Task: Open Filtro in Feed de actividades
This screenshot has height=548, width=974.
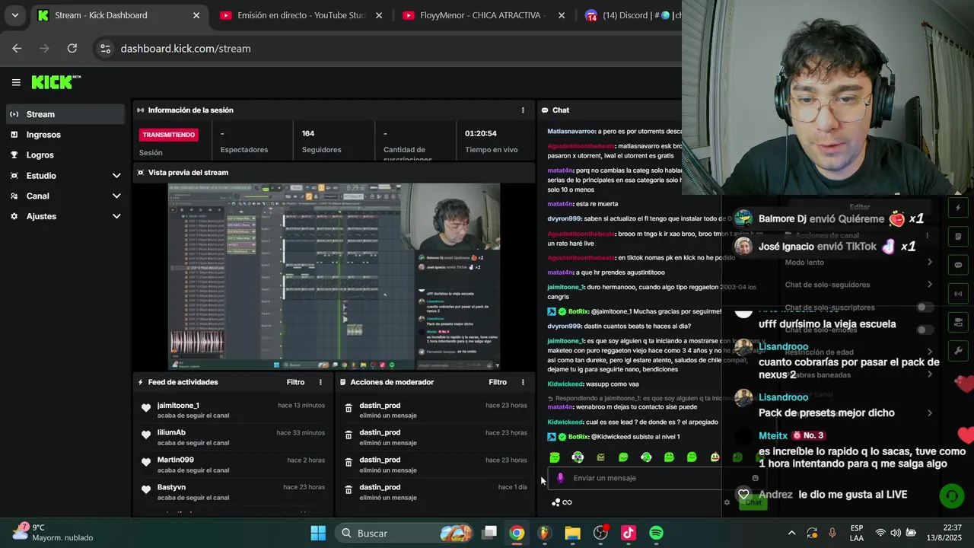Action: pos(295,382)
